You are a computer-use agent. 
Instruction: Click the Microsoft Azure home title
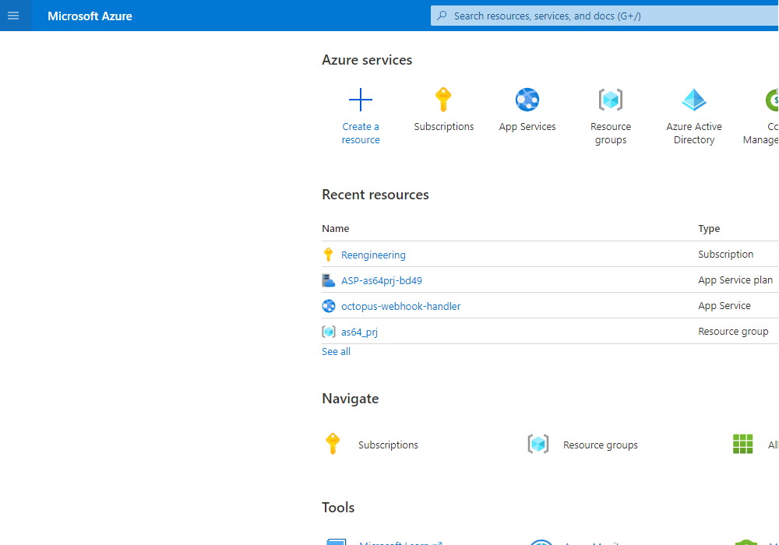pyautogui.click(x=90, y=16)
